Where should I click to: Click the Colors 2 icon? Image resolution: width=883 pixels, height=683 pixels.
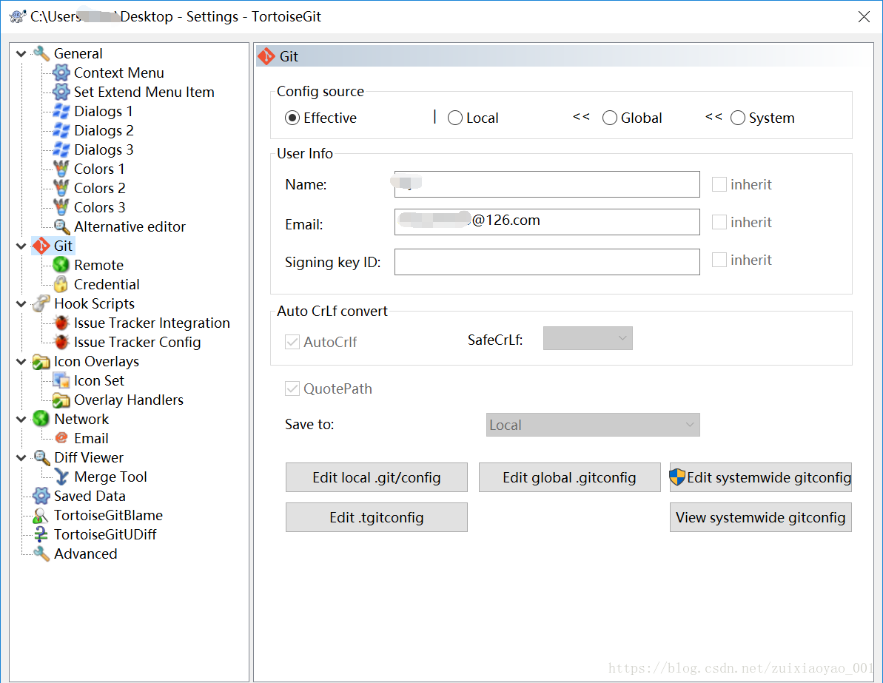(61, 188)
